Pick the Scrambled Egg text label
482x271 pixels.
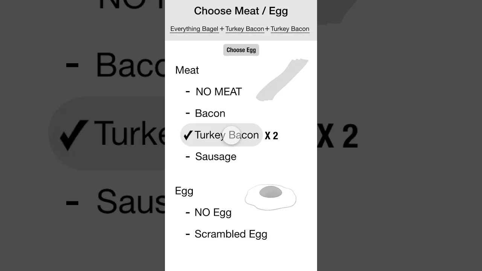point(231,234)
